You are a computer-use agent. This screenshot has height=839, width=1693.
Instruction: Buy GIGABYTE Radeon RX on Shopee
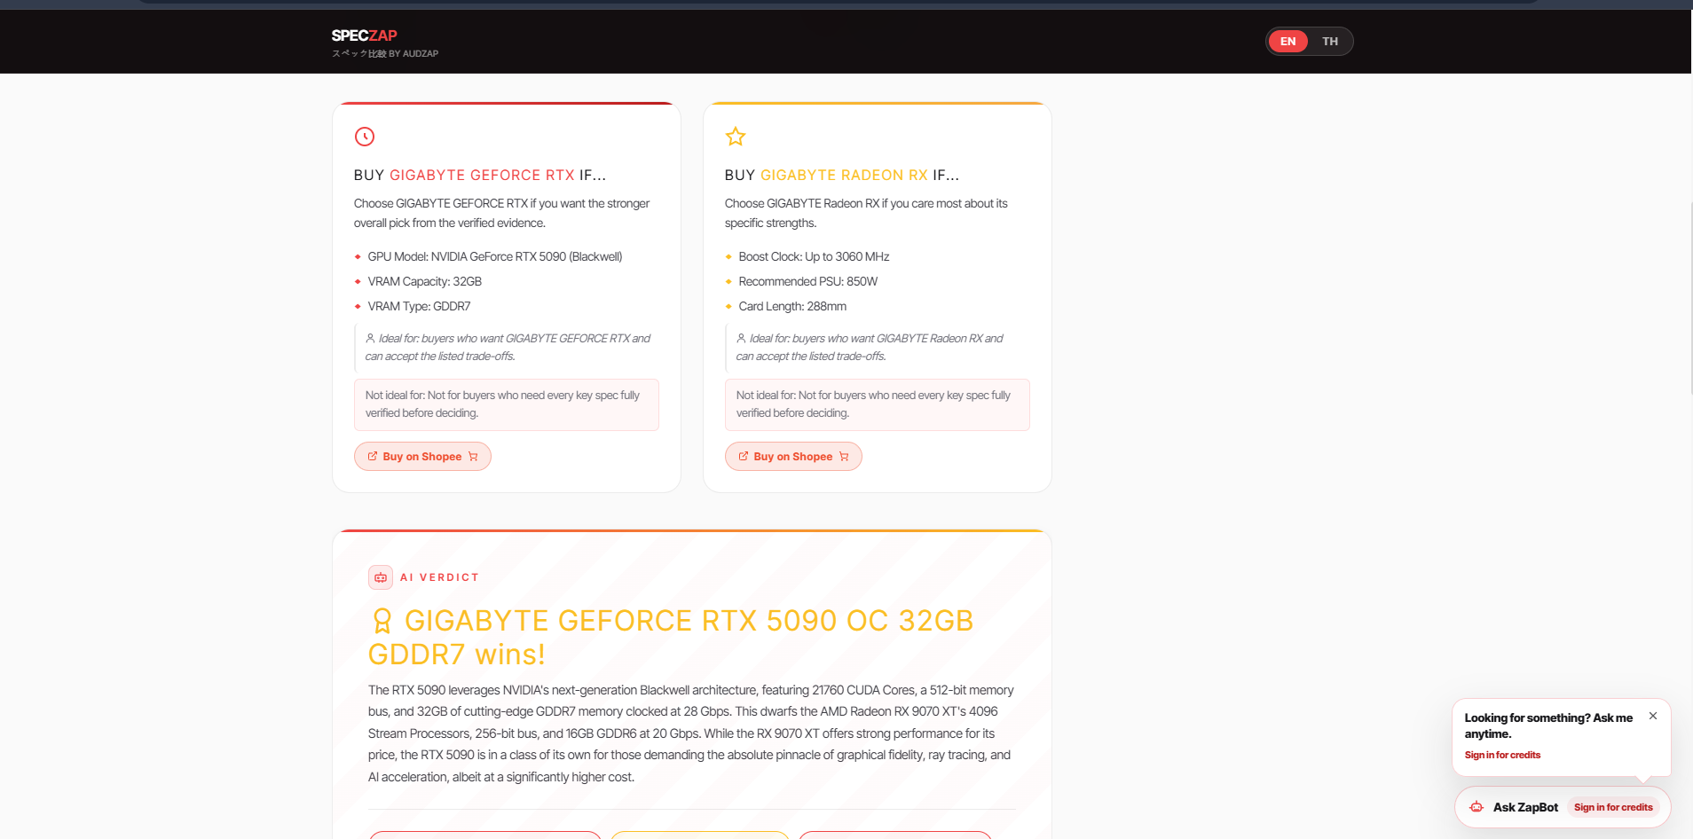[793, 457]
